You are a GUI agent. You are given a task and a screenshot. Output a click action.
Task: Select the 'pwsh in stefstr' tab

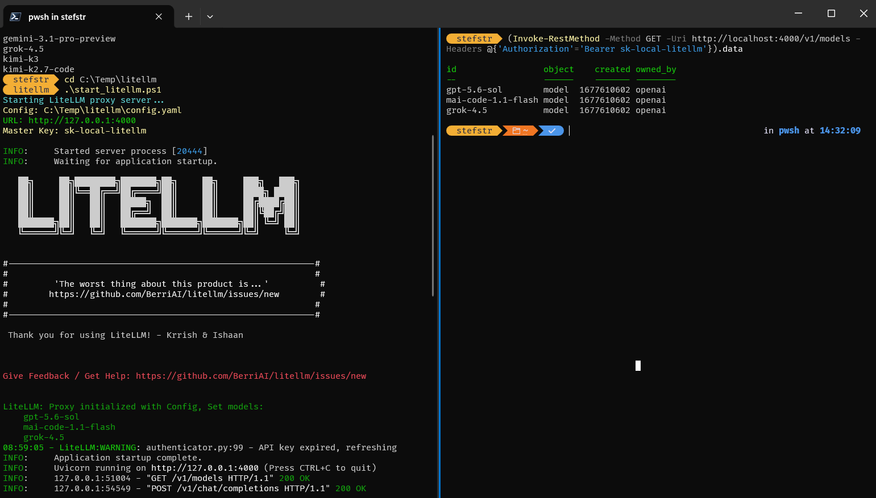point(89,16)
